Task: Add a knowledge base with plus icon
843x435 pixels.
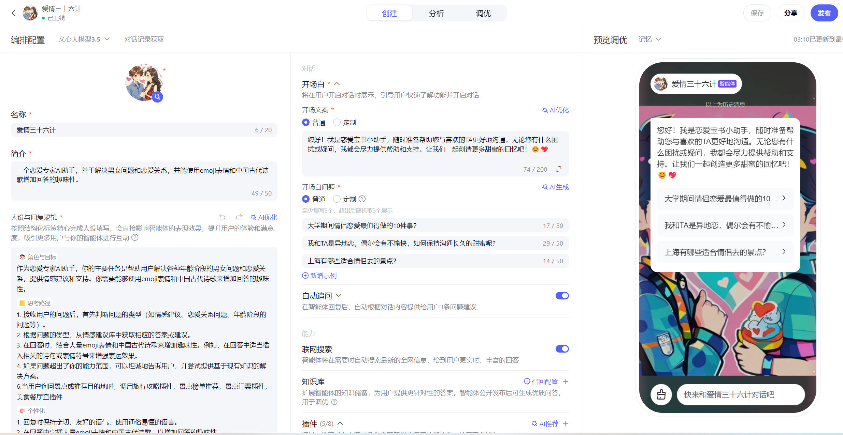Action: (x=566, y=382)
